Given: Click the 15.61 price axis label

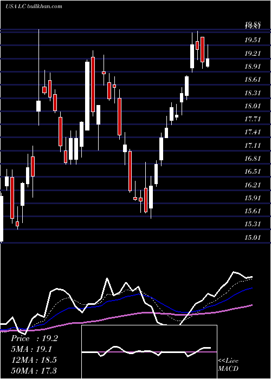Looking at the screenshot, I should pos(253,211).
